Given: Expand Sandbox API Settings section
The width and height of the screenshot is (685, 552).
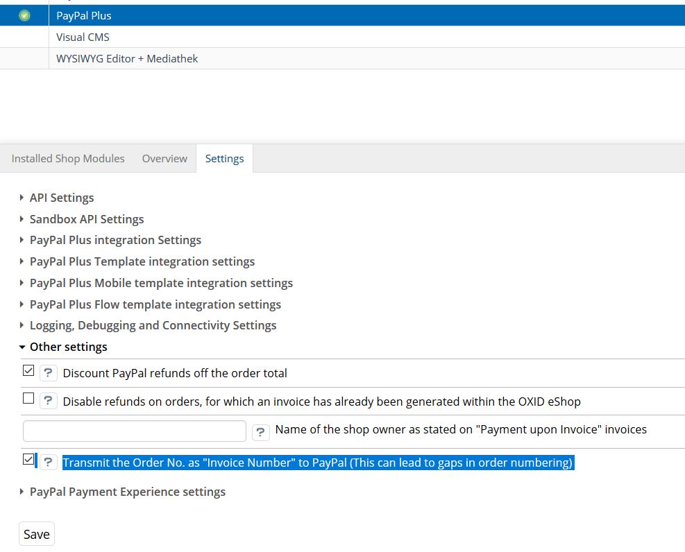Looking at the screenshot, I should tap(86, 219).
